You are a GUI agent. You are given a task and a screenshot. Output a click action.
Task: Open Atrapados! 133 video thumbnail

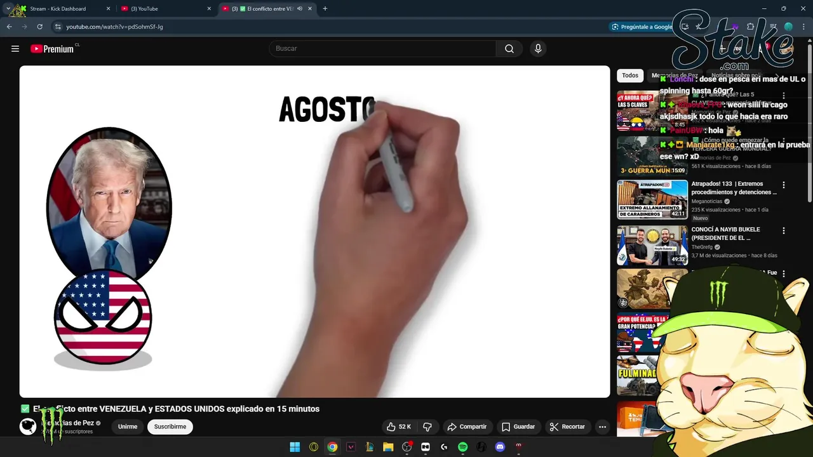652,200
